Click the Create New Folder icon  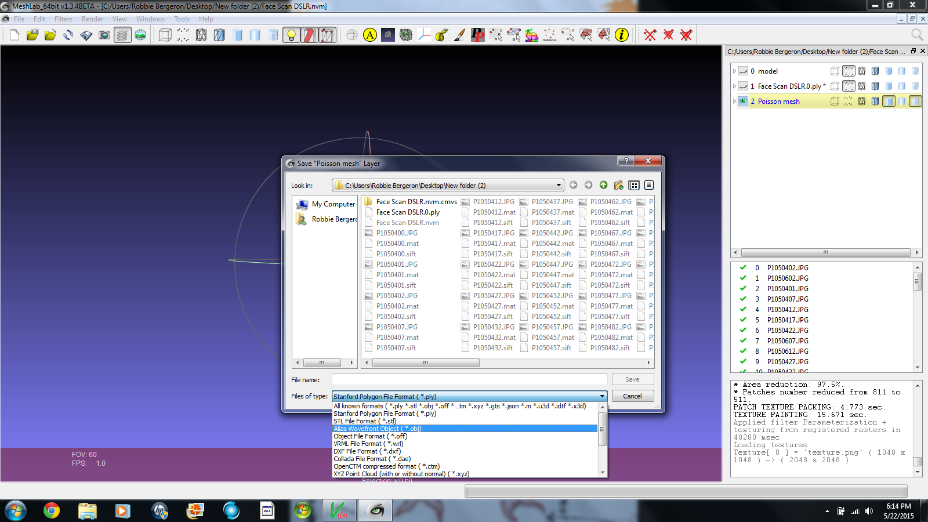pyautogui.click(x=618, y=185)
